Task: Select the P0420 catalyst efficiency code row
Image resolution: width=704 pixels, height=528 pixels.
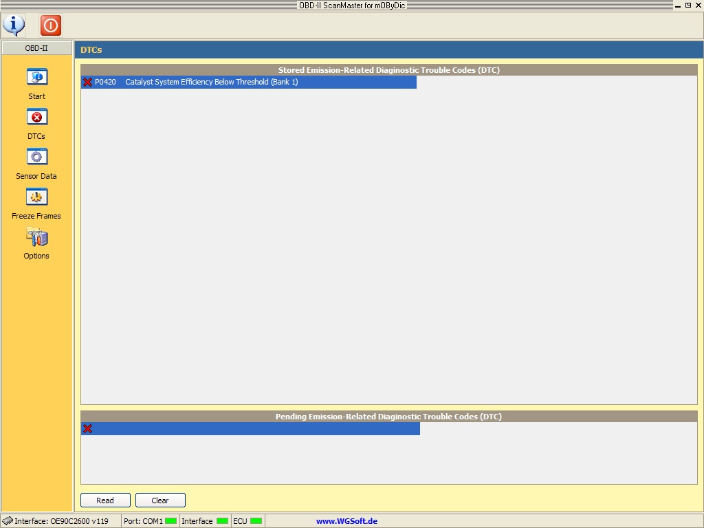Action: [249, 82]
